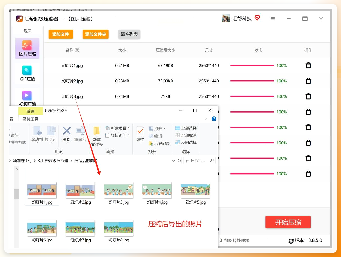Open 历史记录 in the Explorer ribbon
This screenshot has height=257, width=341.
click(x=159, y=143)
